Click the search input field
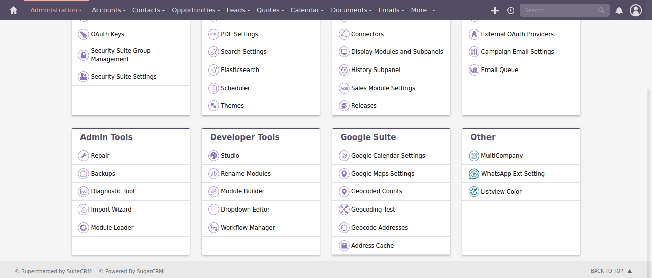The width and height of the screenshot is (652, 278). click(558, 10)
